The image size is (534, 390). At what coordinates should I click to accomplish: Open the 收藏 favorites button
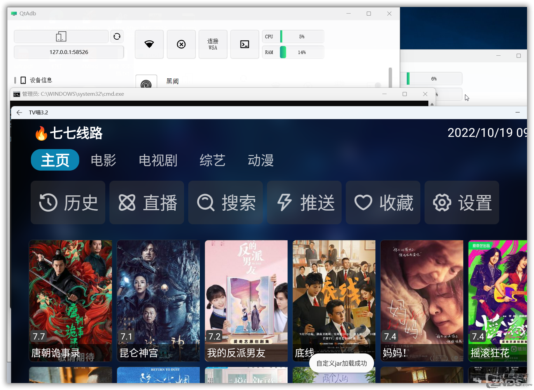(x=383, y=203)
